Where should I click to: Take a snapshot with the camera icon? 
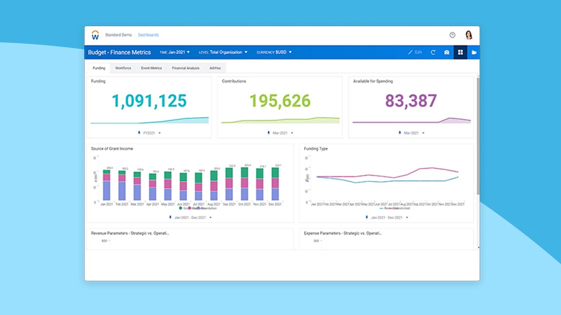click(x=447, y=52)
